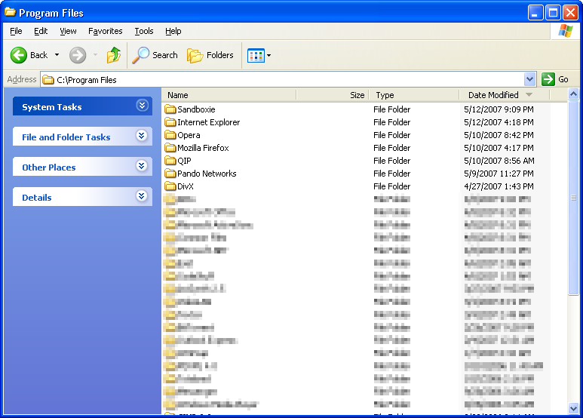
Task: Select the Internet Explorer folder icon
Action: point(170,122)
